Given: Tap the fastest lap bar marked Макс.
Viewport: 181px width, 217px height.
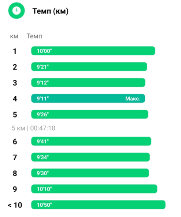Looking at the screenshot, I should point(88,98).
